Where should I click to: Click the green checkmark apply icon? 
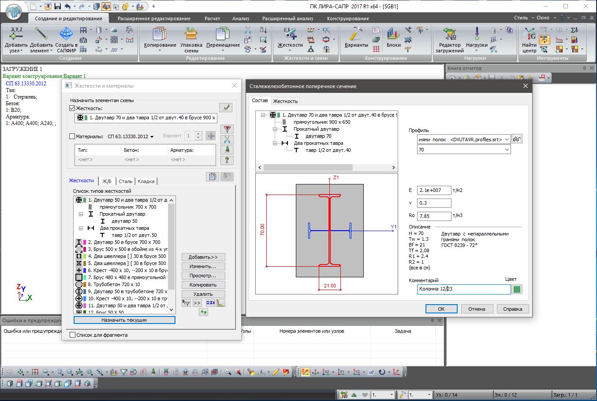pos(226,107)
